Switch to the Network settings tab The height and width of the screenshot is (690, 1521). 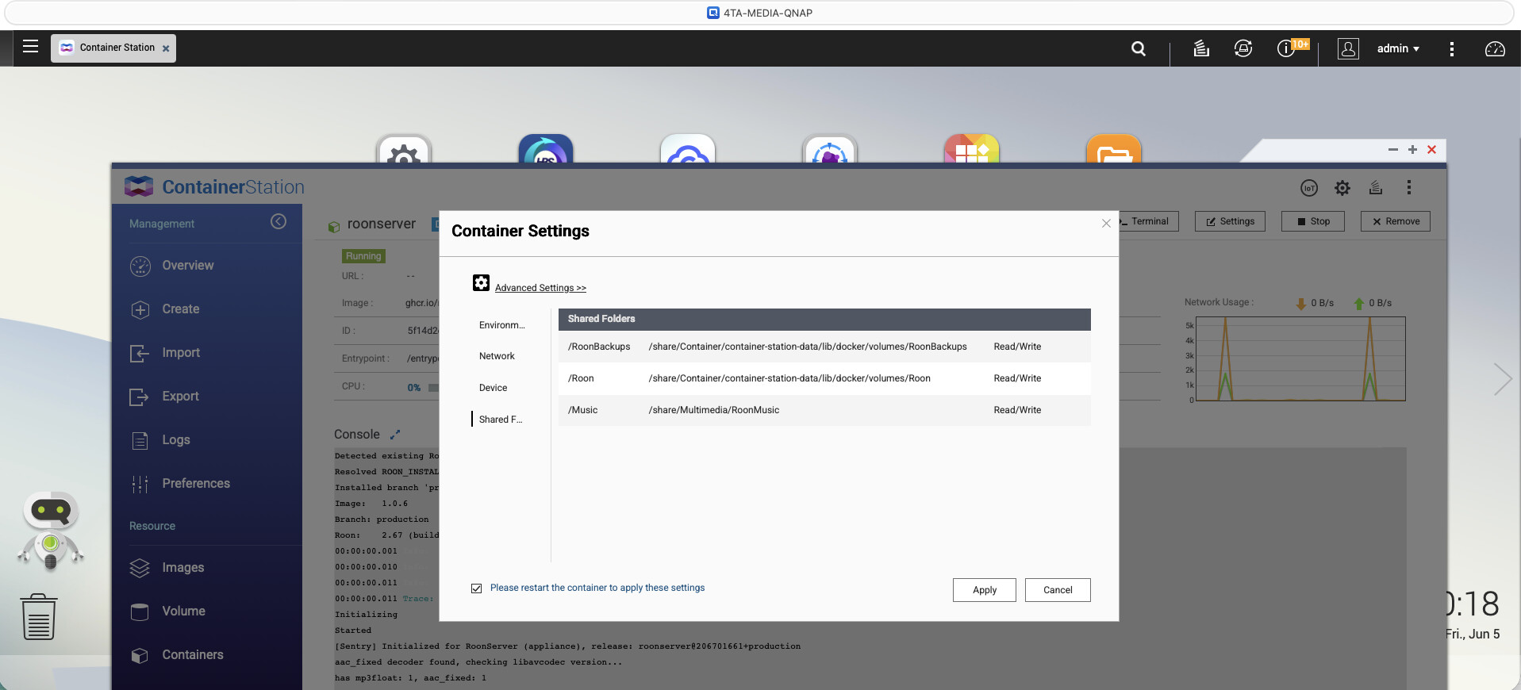[497, 356]
